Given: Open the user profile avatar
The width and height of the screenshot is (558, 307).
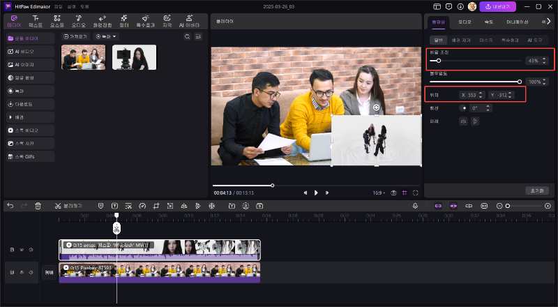Looking at the screenshot, I should 472,6.
